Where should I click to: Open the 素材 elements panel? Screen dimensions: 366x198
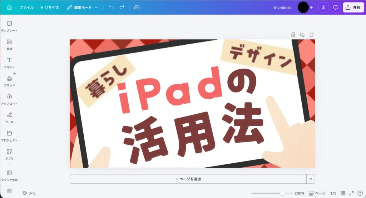pyautogui.click(x=9, y=44)
